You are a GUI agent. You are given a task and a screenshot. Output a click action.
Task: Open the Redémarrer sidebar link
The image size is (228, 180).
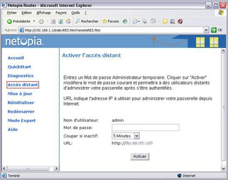coord(21,112)
